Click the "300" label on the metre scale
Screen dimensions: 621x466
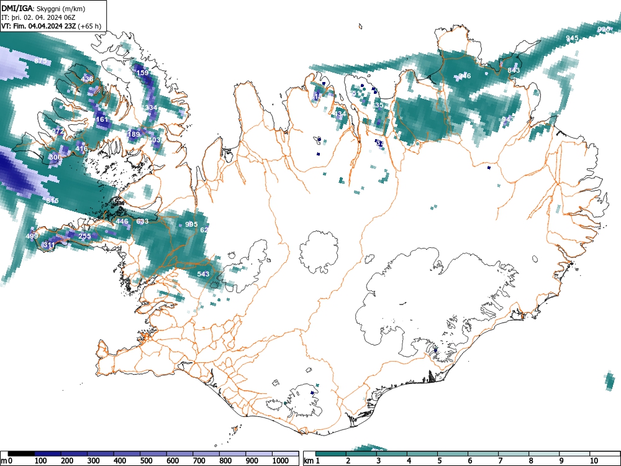pyautogui.click(x=94, y=461)
